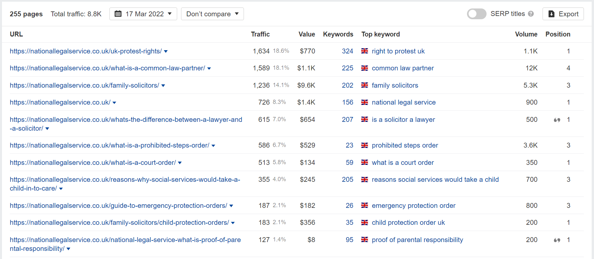Click keyword link proof of parental responsibility
Image resolution: width=594 pixels, height=259 pixels.
click(417, 240)
